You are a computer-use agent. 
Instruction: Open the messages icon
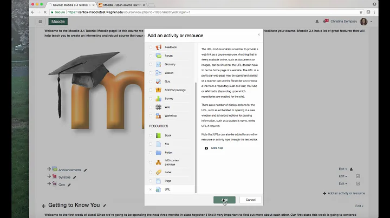point(326,21)
